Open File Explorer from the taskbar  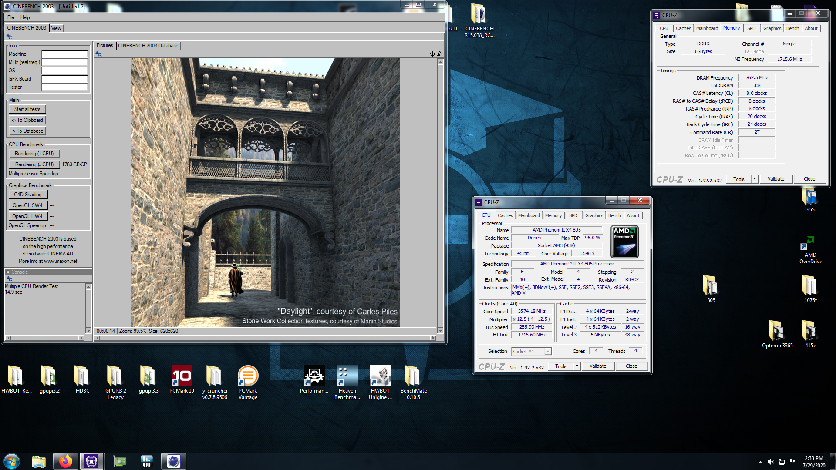[x=39, y=461]
